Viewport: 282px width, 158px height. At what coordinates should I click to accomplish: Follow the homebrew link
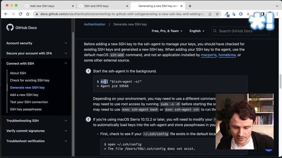(227, 55)
